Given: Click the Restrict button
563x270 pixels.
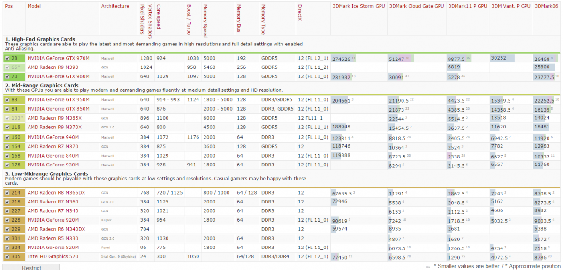Looking at the screenshot, I should (x=31, y=267).
